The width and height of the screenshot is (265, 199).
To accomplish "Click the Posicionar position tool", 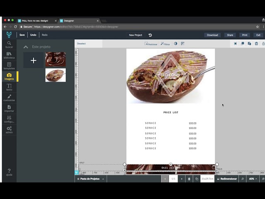I will 151,44.
